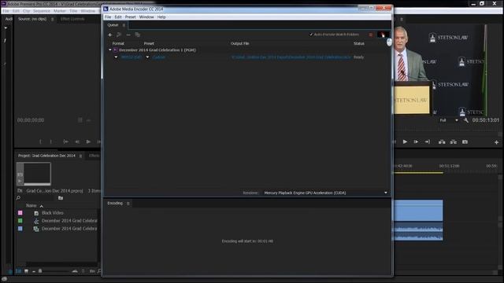Open Media Encoder File menu
This screenshot has width=504, height=283.
tap(108, 17)
